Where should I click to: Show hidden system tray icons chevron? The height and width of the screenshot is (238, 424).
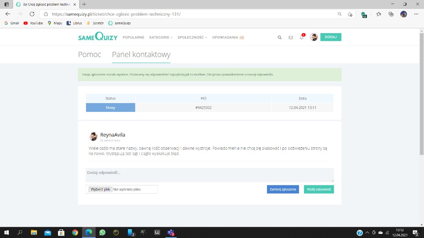367,233
